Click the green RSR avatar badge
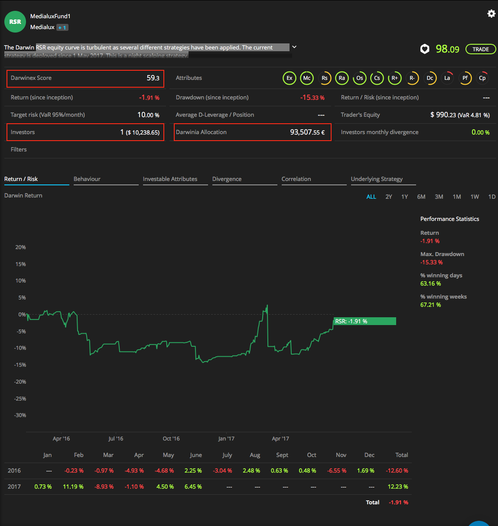Image resolution: width=498 pixels, height=526 pixels. tap(15, 22)
